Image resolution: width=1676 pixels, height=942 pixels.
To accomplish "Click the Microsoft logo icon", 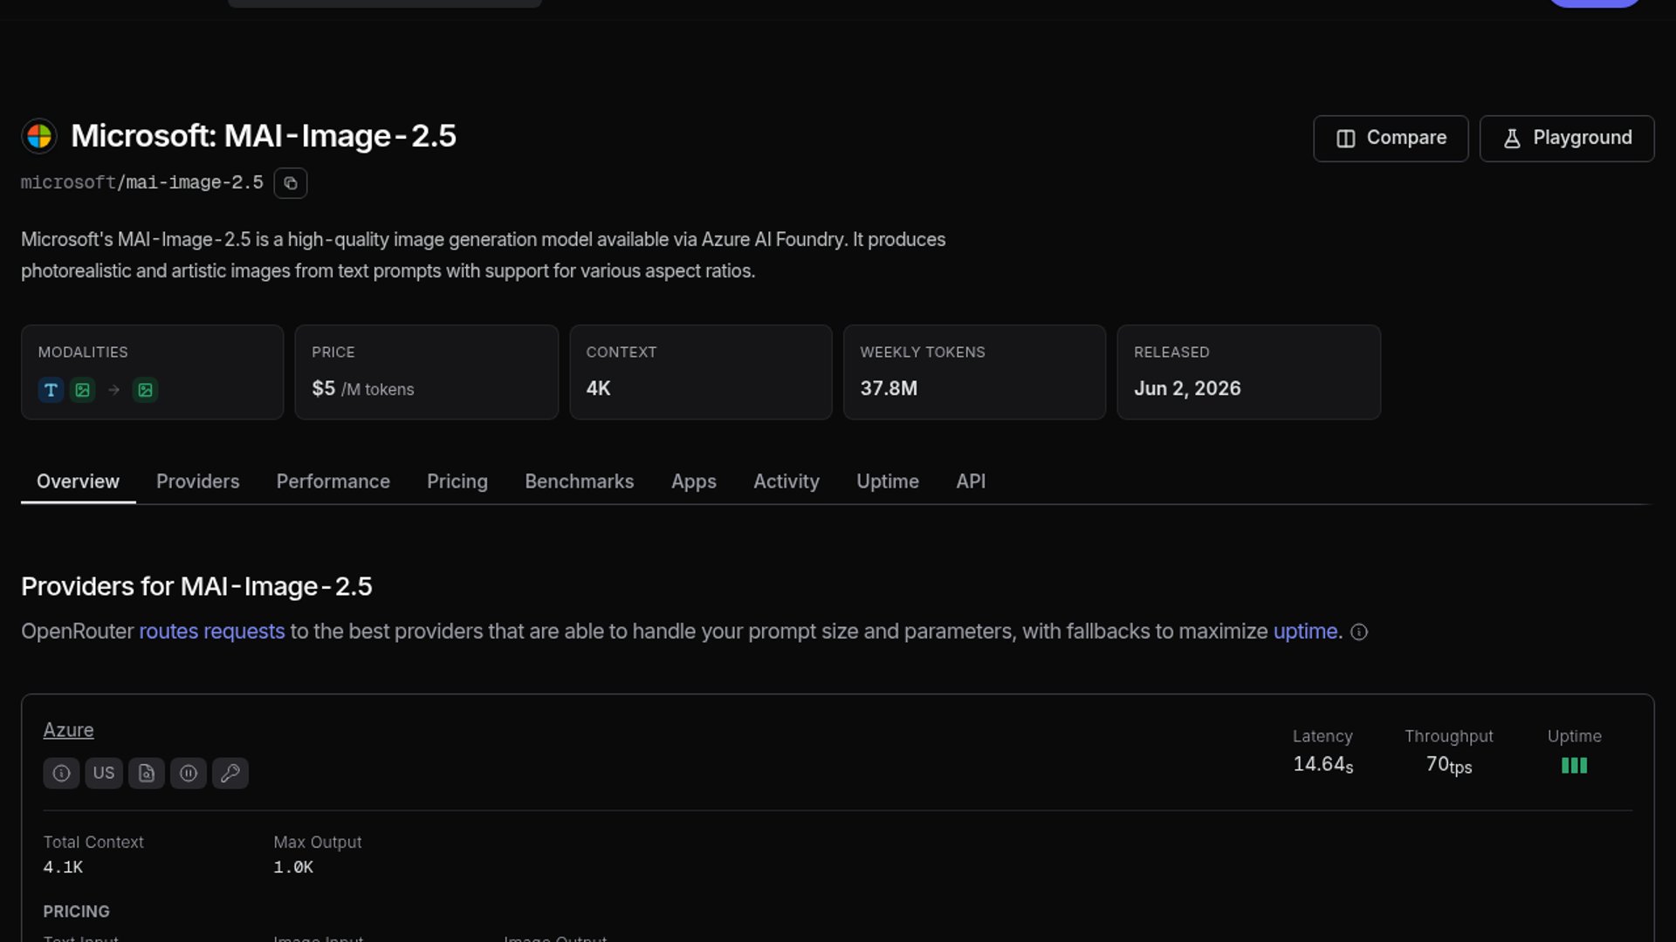I will [39, 136].
